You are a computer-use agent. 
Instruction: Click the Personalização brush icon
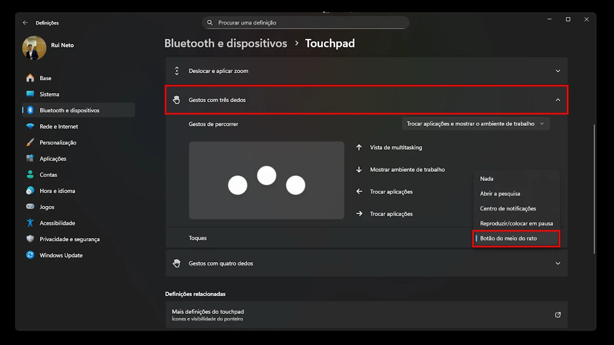[x=30, y=143]
